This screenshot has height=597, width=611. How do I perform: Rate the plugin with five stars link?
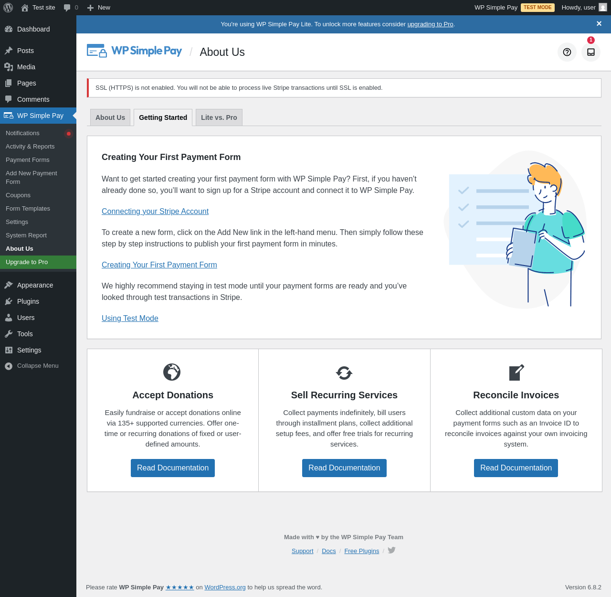pyautogui.click(x=180, y=587)
